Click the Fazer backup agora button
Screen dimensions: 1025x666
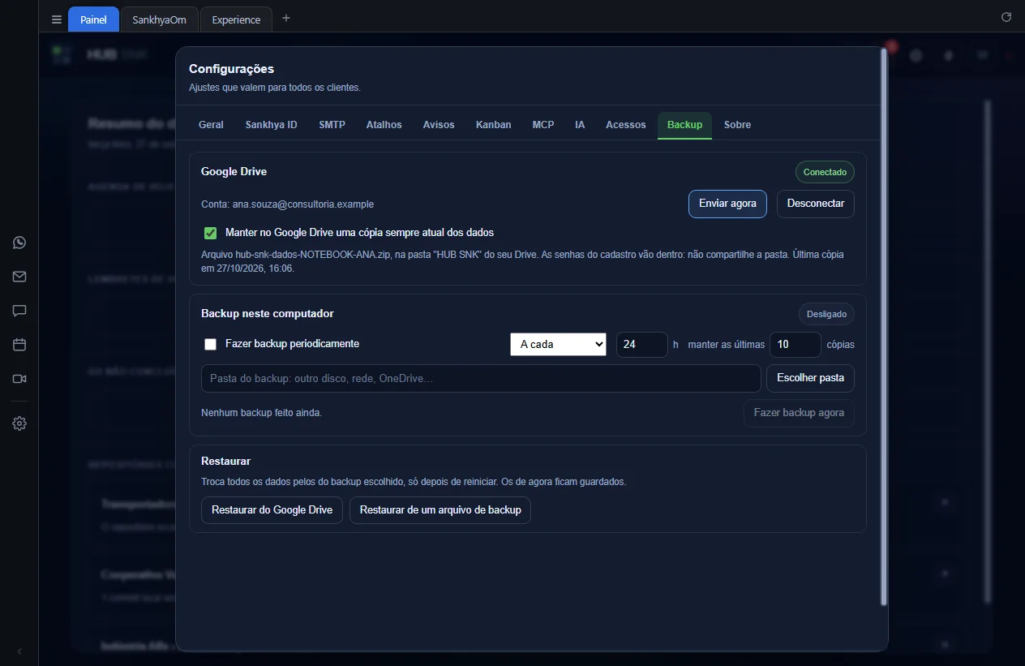[799, 413]
